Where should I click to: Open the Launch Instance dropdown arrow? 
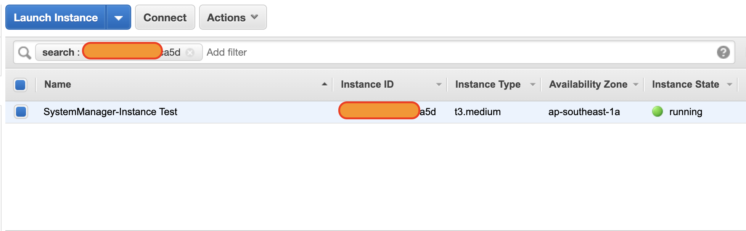[119, 18]
